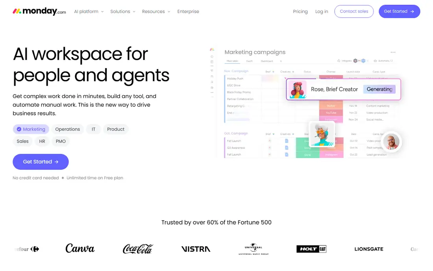Click the Oct. Campaign group heading
Viewport: 433px width, 271px height.
point(236,133)
